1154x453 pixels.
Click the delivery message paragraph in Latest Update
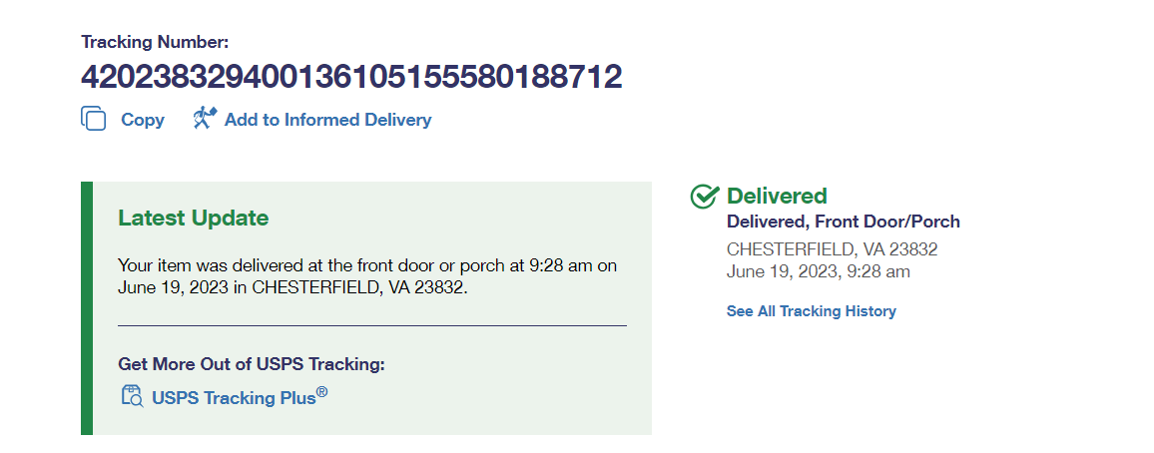pos(367,276)
